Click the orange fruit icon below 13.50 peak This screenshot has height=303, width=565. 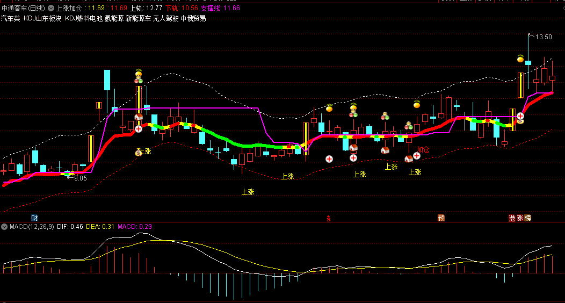[520, 59]
